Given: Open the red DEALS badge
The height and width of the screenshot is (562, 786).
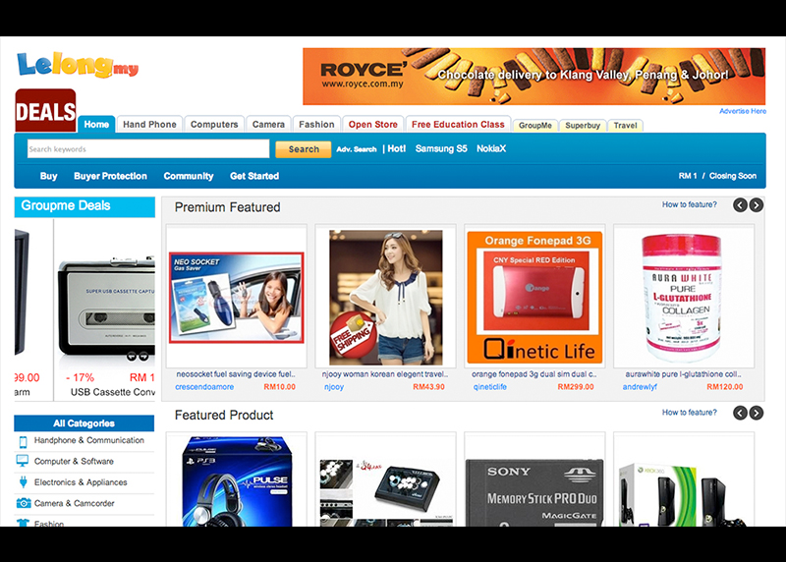Looking at the screenshot, I should [45, 111].
